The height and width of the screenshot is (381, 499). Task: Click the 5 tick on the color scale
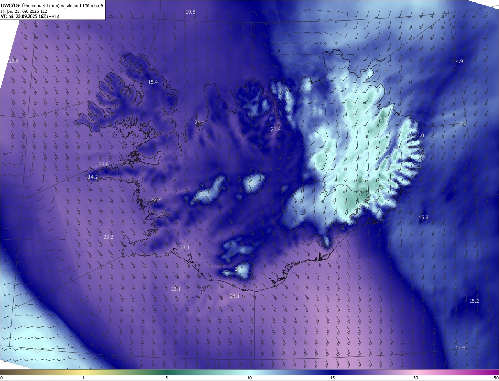(x=166, y=378)
